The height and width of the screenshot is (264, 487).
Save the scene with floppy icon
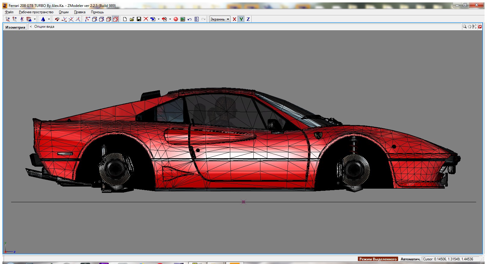coord(139,19)
